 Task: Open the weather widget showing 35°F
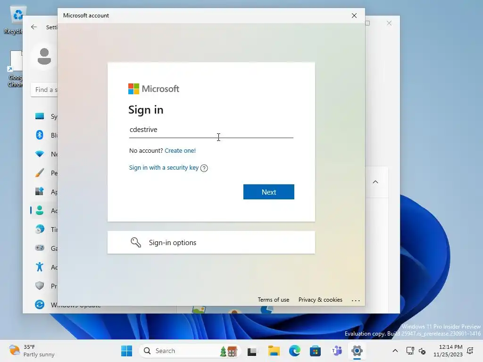click(32, 351)
